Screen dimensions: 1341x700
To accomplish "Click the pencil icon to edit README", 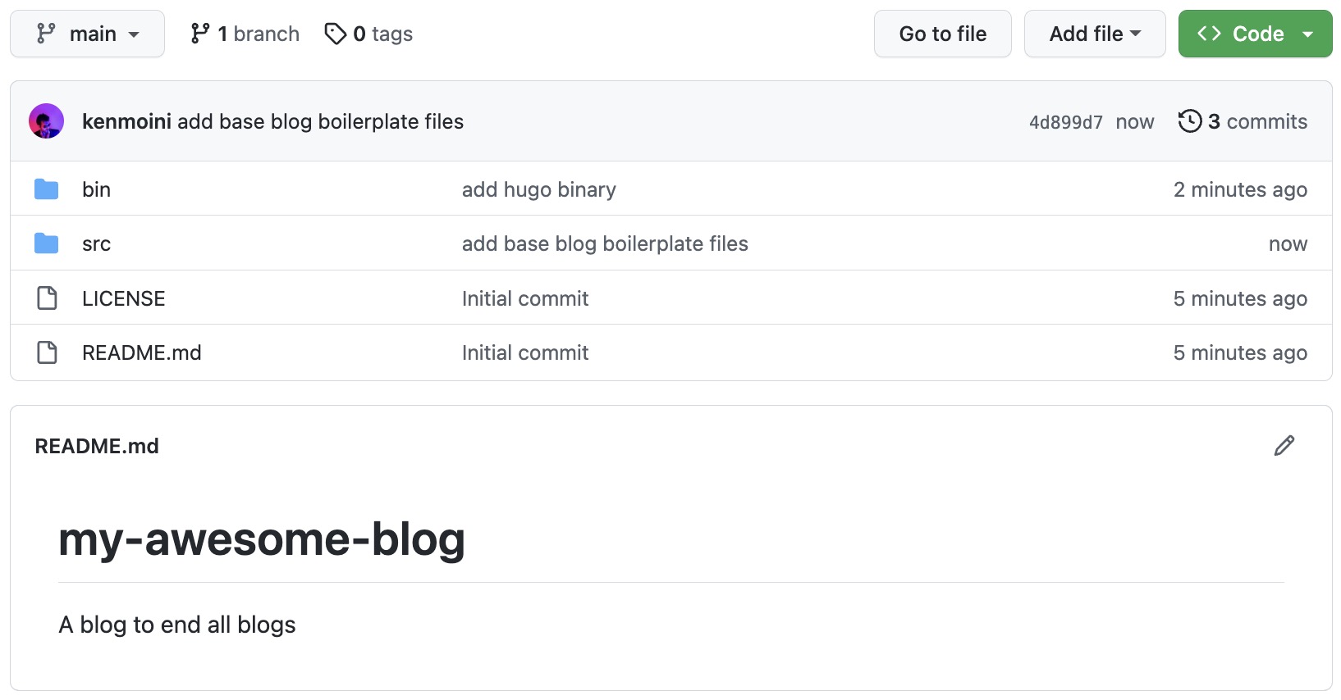I will (1284, 445).
